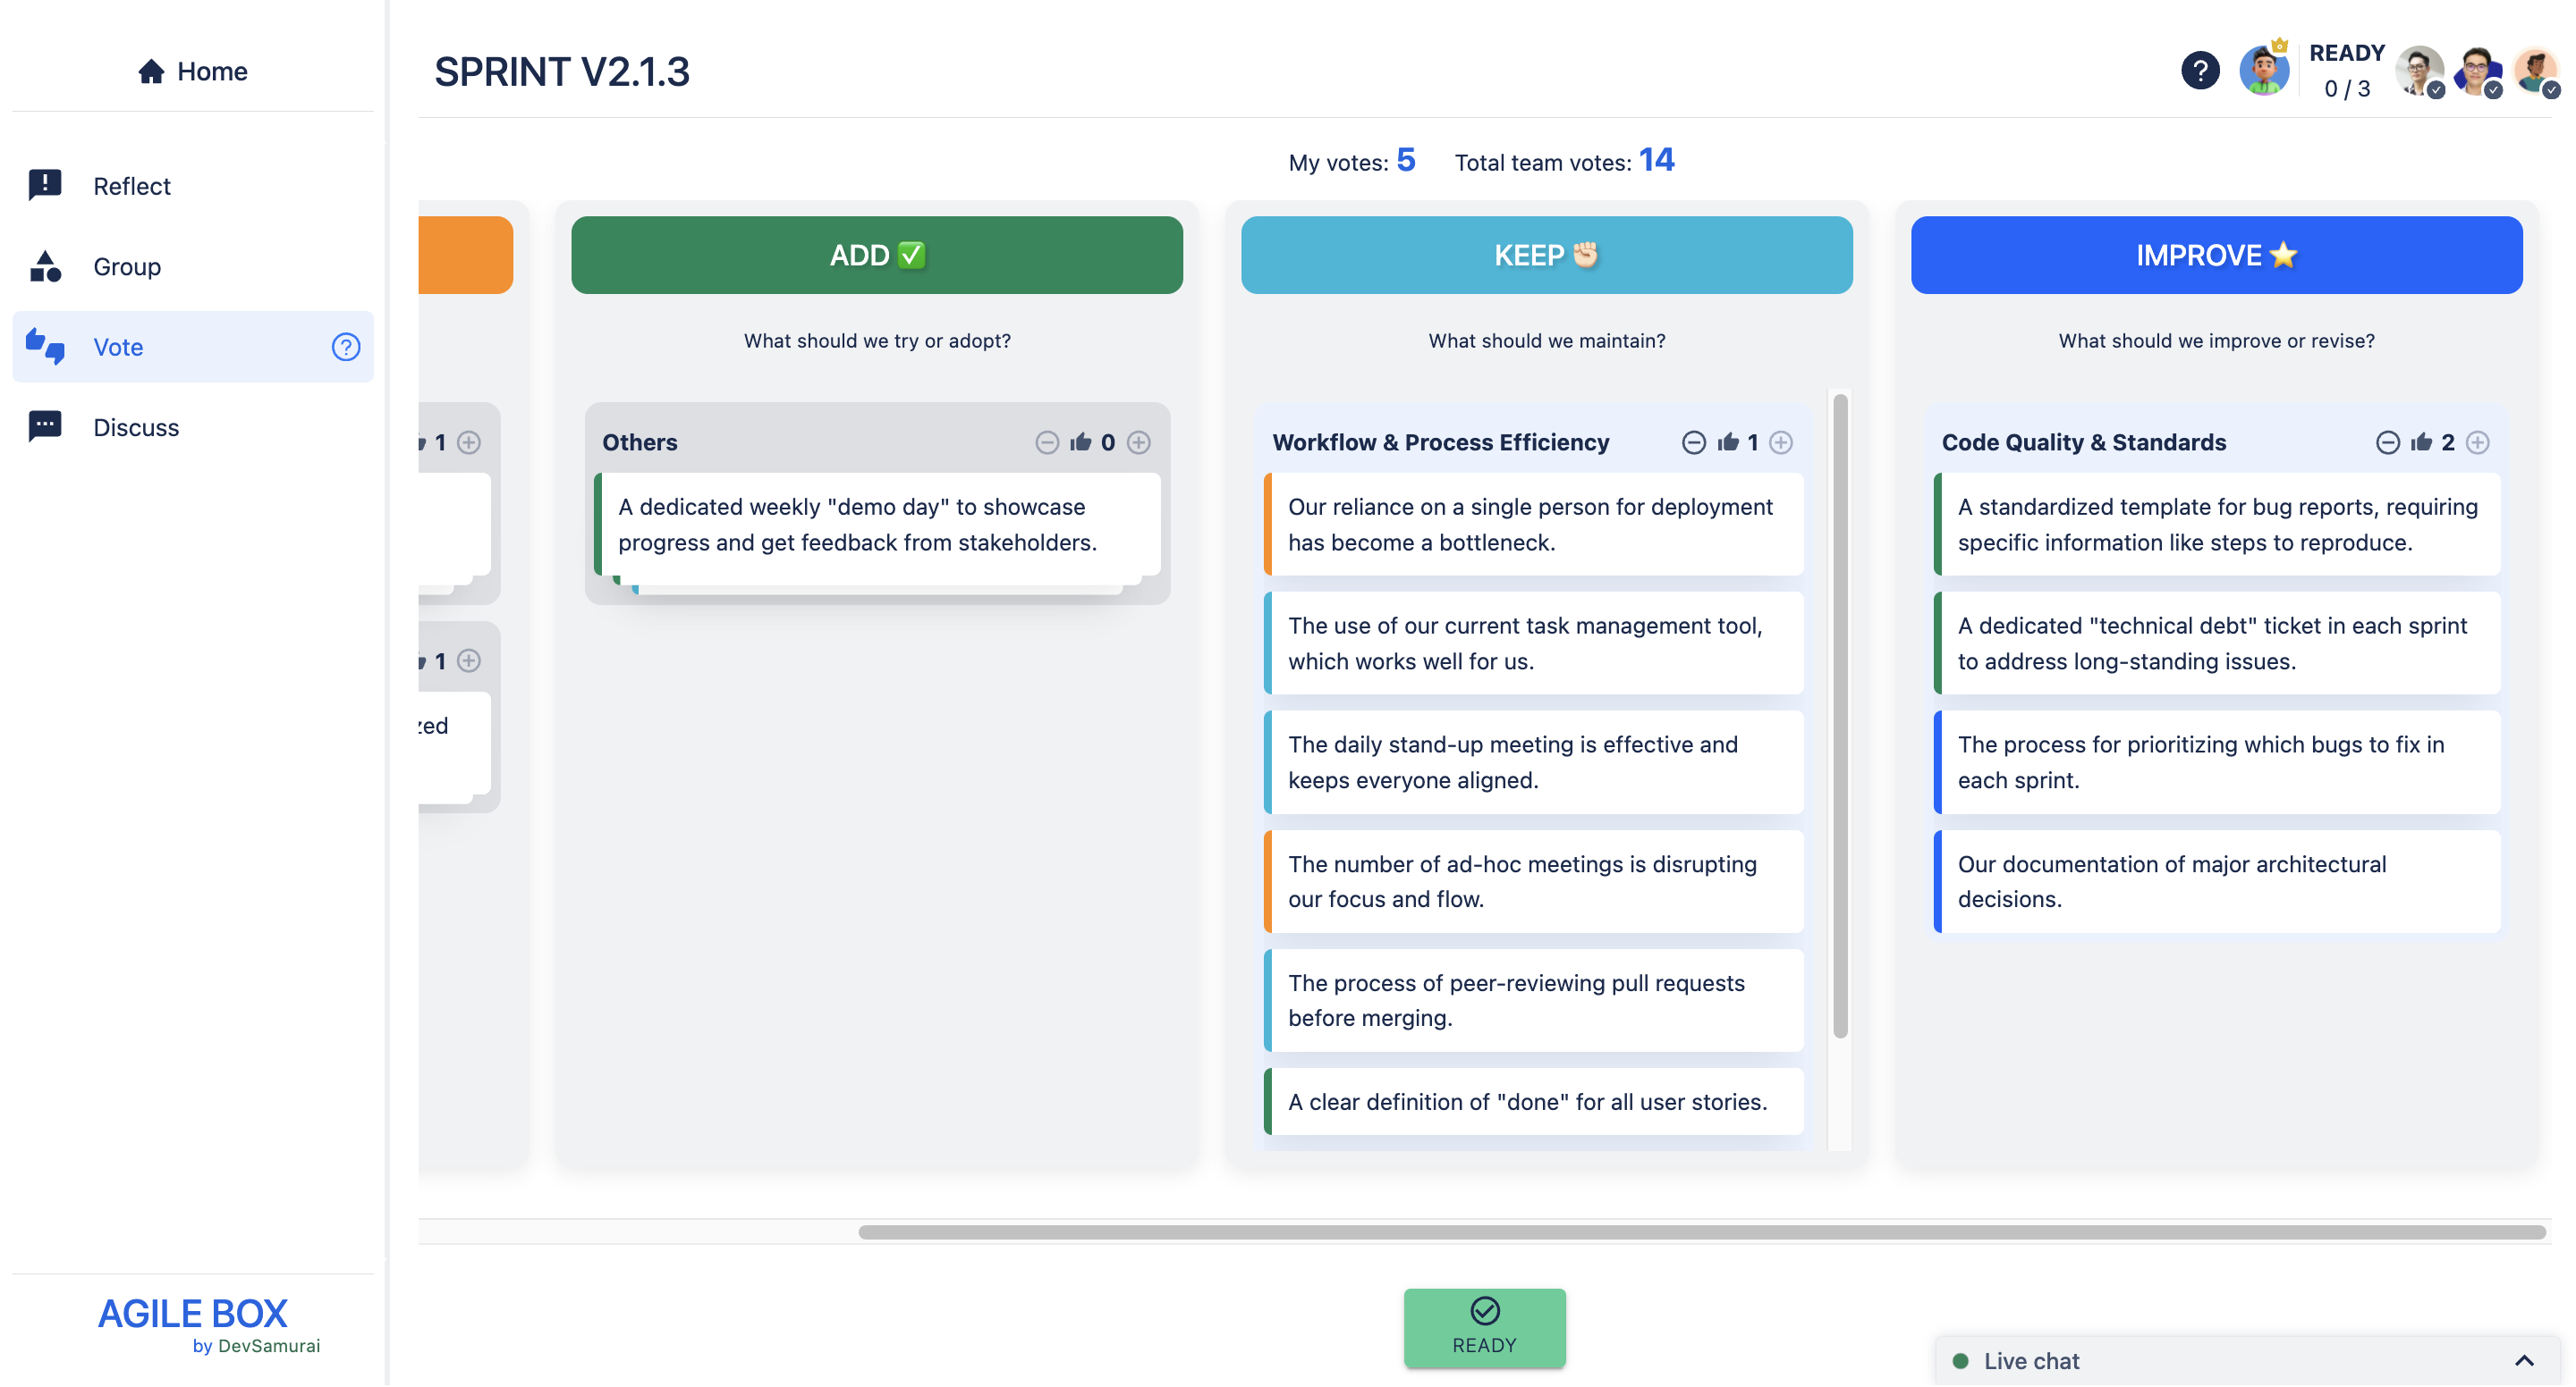Screen dimensions: 2576x1387
Task: Select the IMPROVE column header
Action: (x=2215, y=255)
